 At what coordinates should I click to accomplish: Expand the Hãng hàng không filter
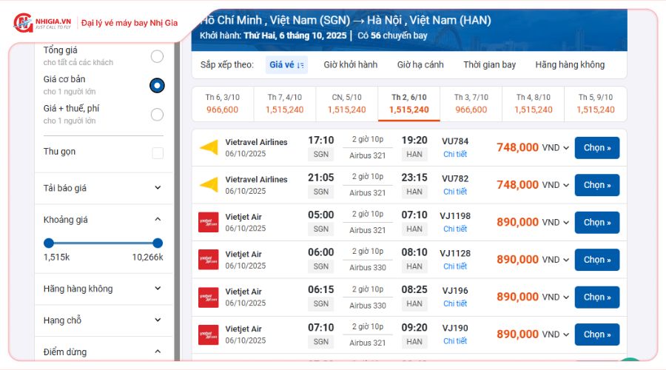[158, 289]
